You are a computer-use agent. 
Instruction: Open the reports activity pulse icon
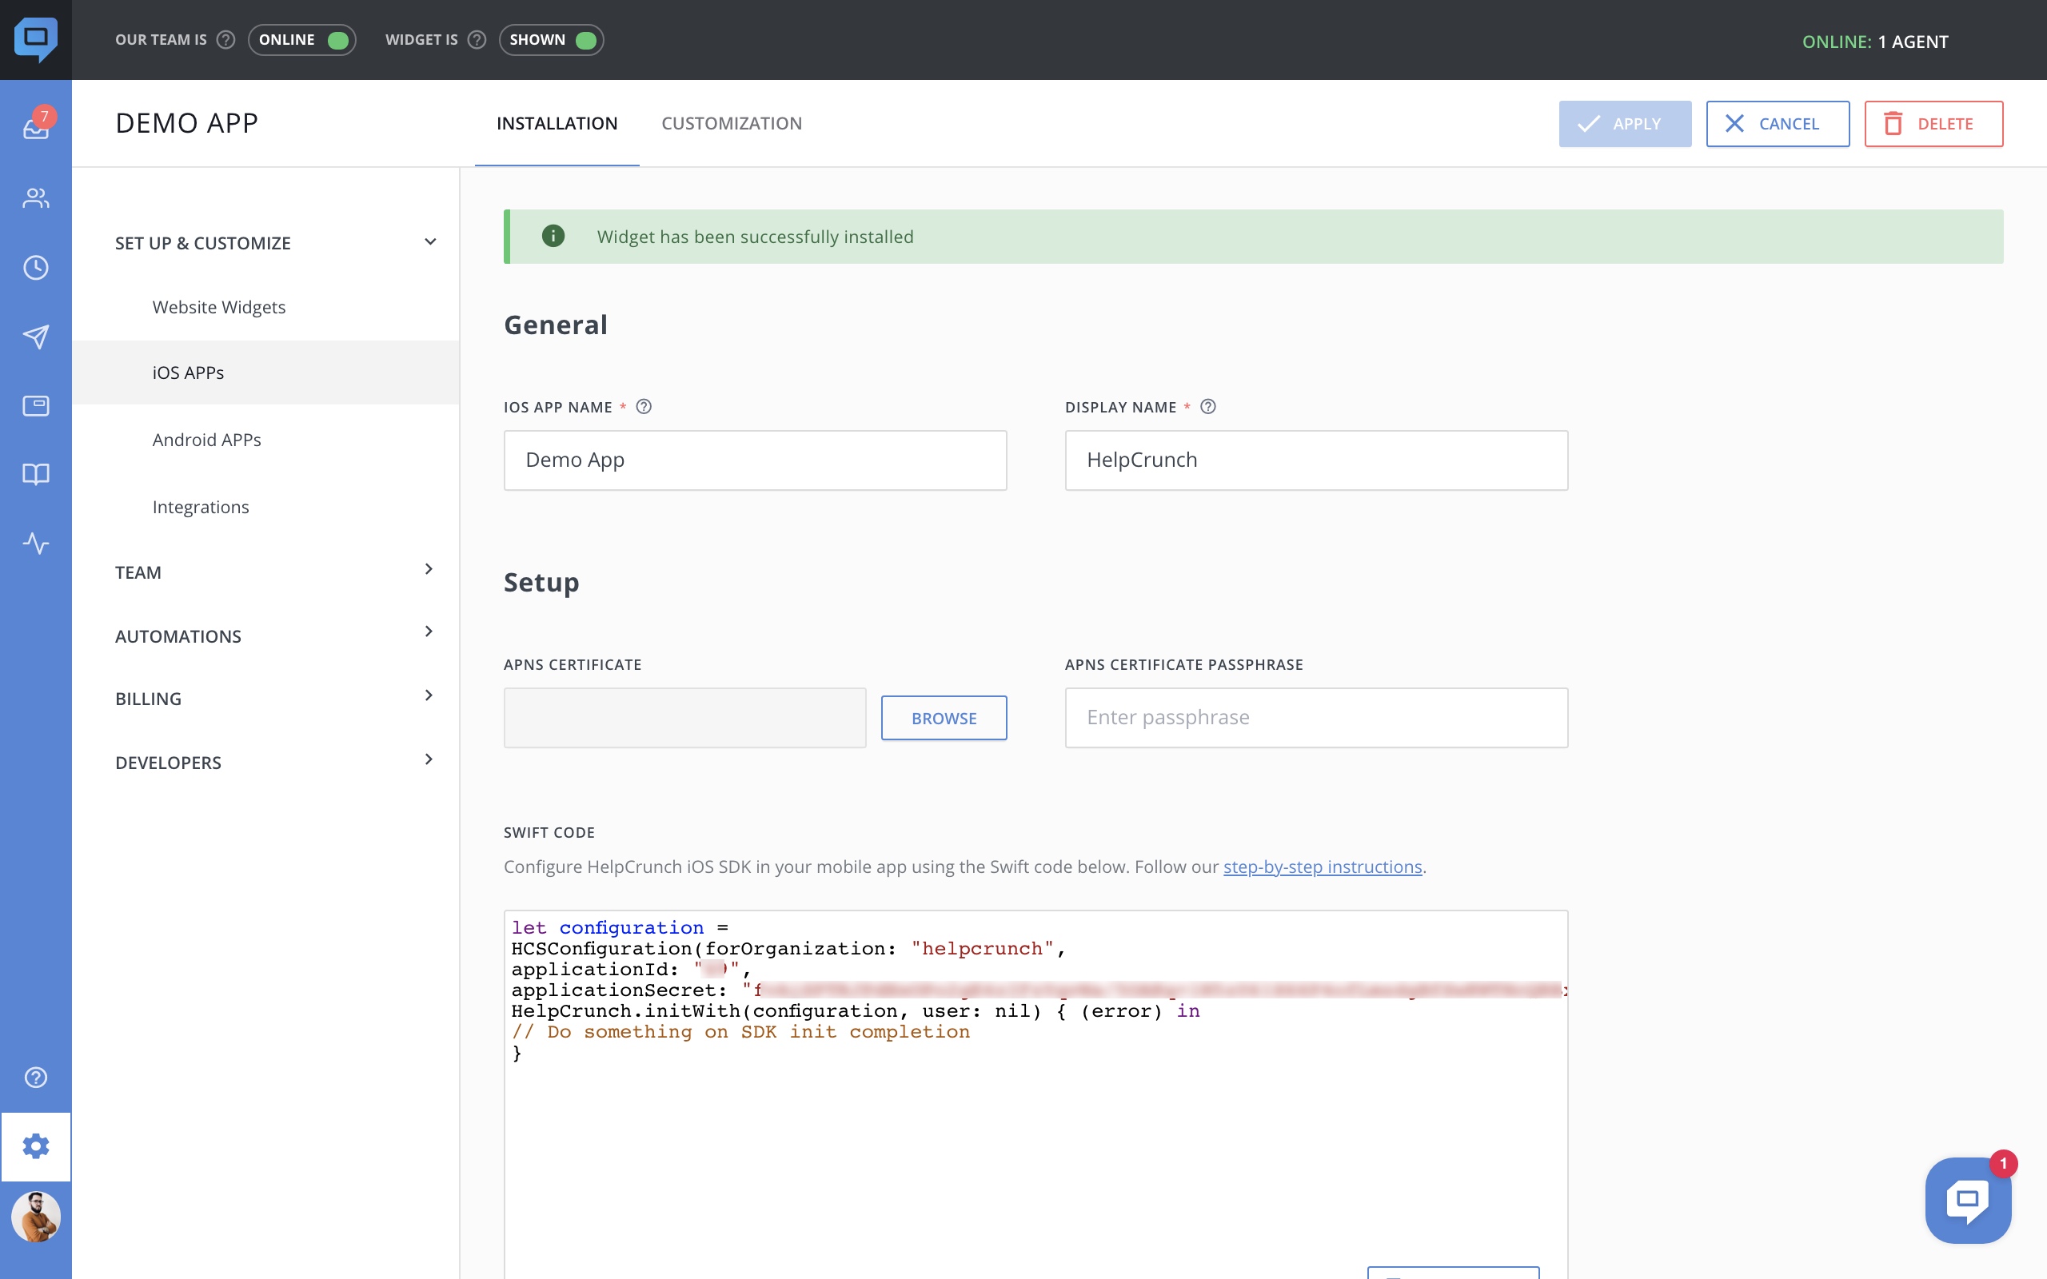click(x=35, y=543)
